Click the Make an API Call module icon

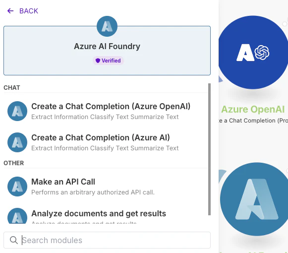tap(17, 187)
